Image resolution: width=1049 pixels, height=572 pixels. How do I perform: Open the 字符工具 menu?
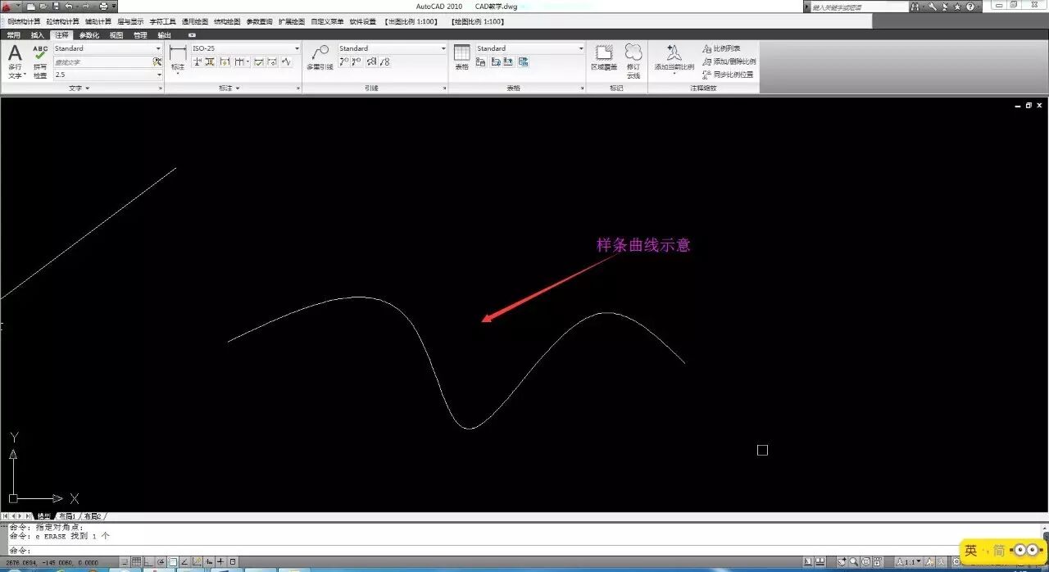(x=162, y=21)
